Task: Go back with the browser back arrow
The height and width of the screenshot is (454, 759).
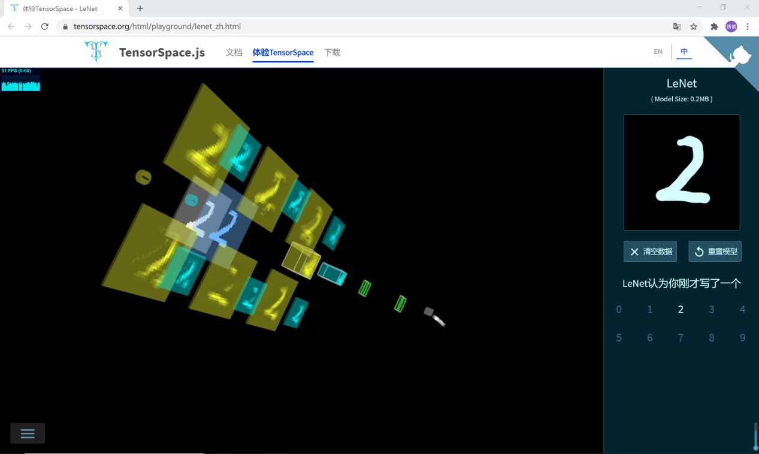Action: [x=11, y=26]
